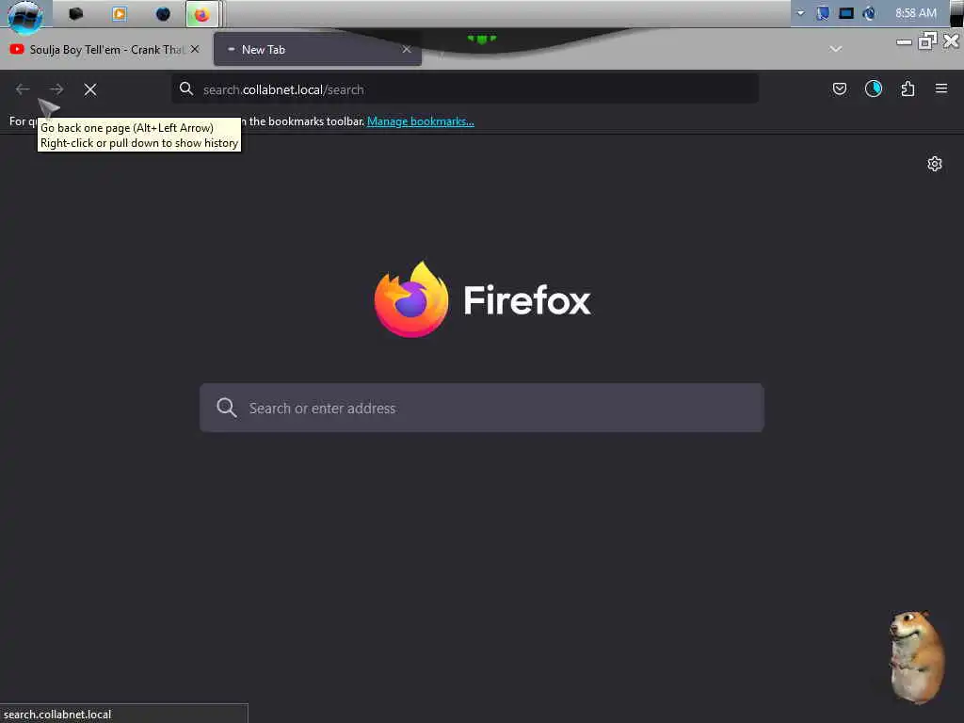Click the forward navigation arrow
The width and height of the screenshot is (964, 723).
coord(56,89)
